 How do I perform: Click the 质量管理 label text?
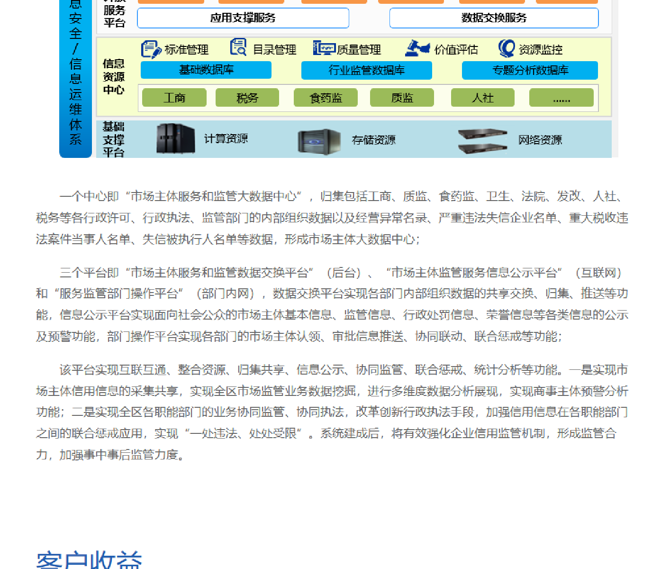pyautogui.click(x=359, y=50)
